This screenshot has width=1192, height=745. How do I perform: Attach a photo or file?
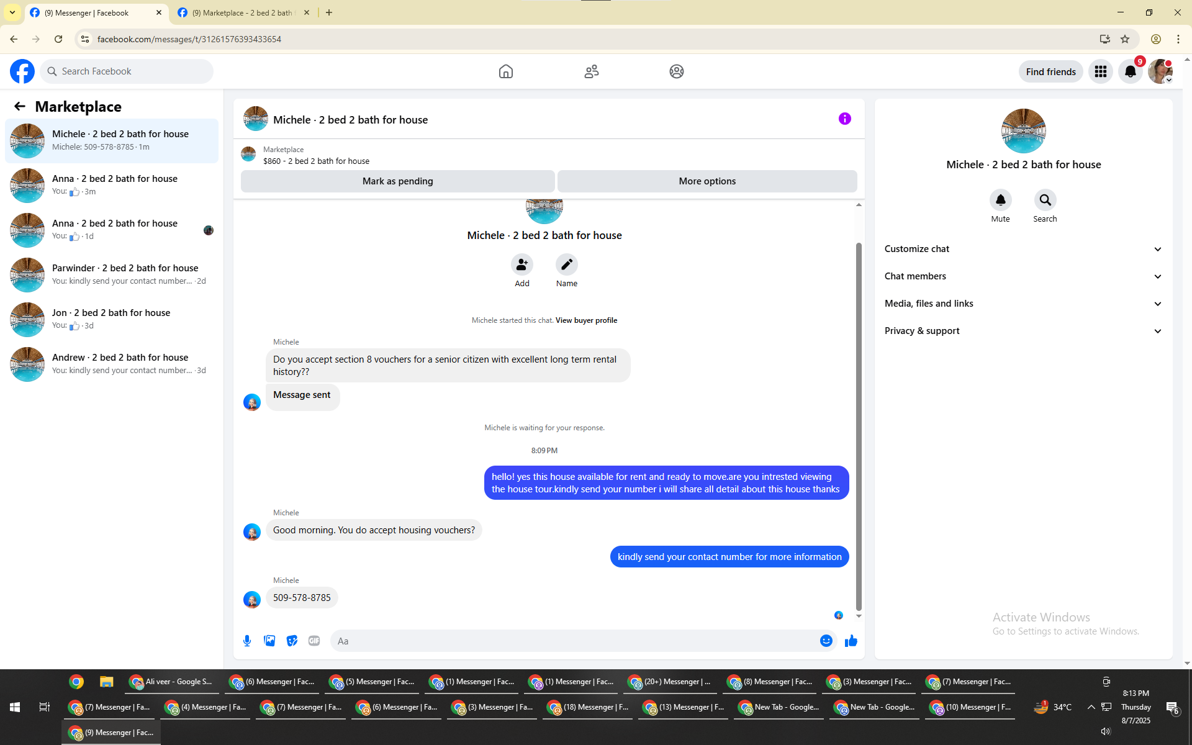click(269, 641)
